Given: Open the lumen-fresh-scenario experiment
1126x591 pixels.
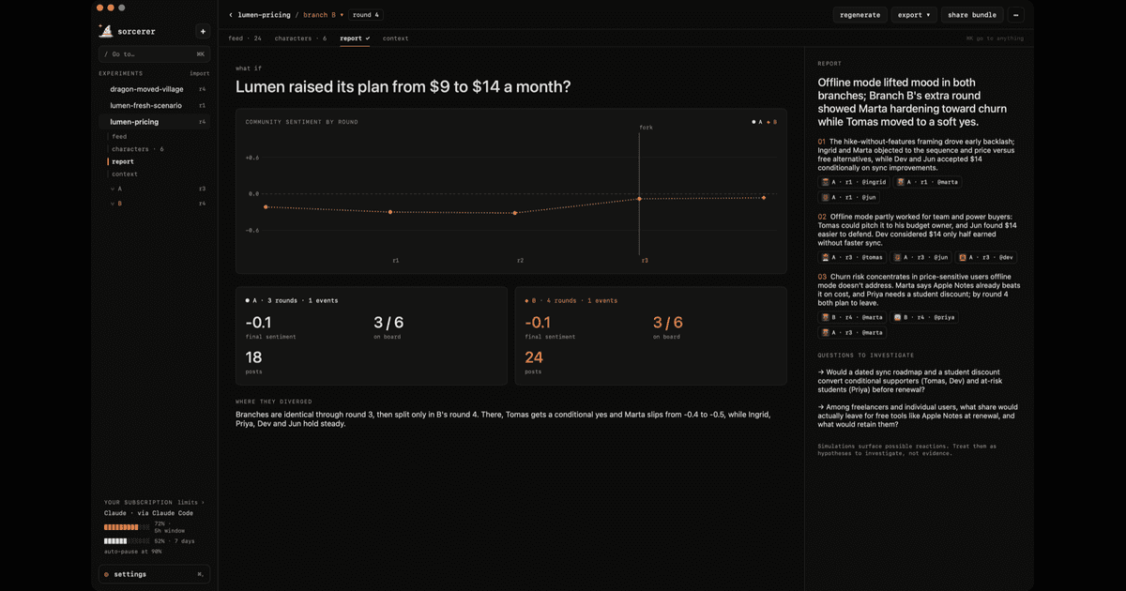Looking at the screenshot, I should 154,105.
